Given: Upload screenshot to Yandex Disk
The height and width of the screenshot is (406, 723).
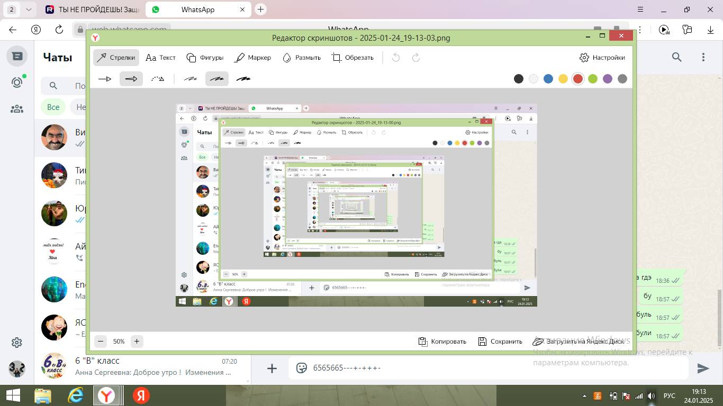Looking at the screenshot, I should pos(579,342).
